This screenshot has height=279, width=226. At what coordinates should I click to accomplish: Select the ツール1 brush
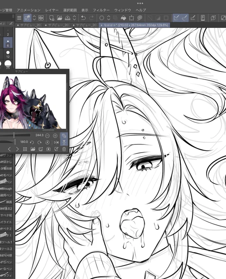pos(7,242)
